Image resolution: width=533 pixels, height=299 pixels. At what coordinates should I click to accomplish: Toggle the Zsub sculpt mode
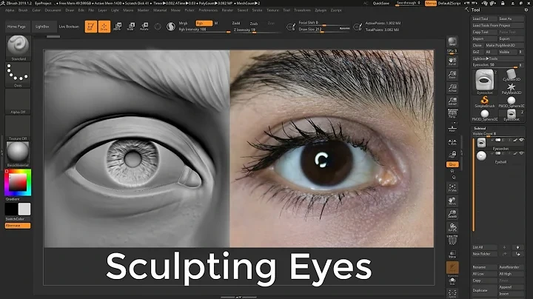[254, 24]
